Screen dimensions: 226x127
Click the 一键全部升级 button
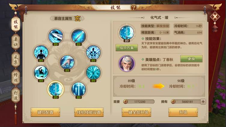point(136,112)
